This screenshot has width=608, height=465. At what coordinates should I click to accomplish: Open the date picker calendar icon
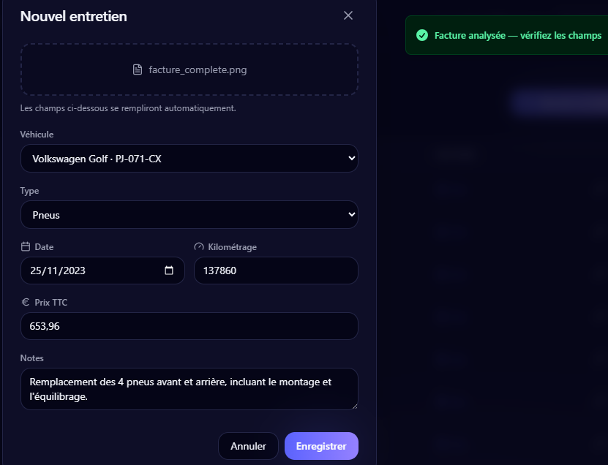click(169, 271)
